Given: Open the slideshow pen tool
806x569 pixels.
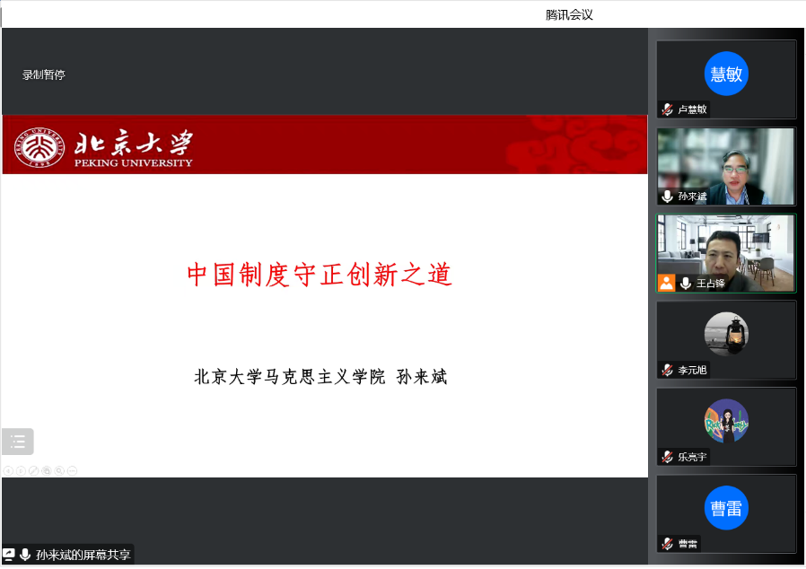Looking at the screenshot, I should click(x=33, y=470).
